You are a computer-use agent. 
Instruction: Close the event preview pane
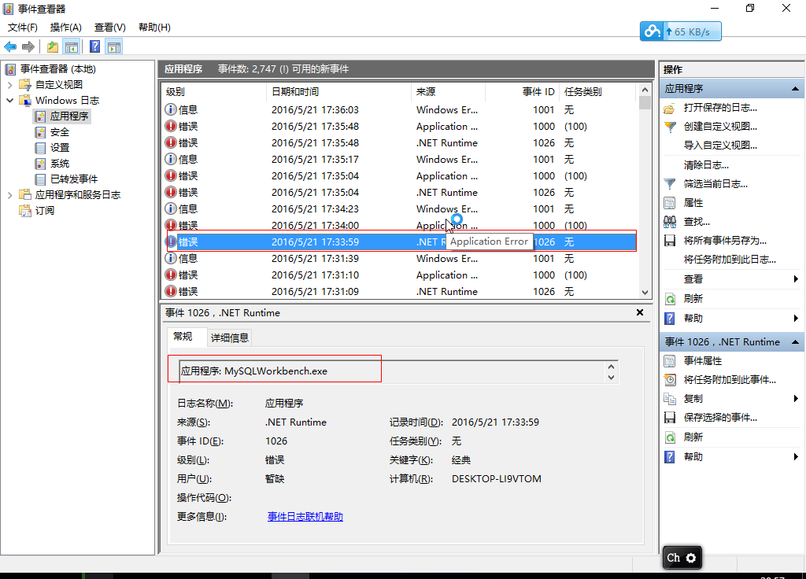[640, 312]
